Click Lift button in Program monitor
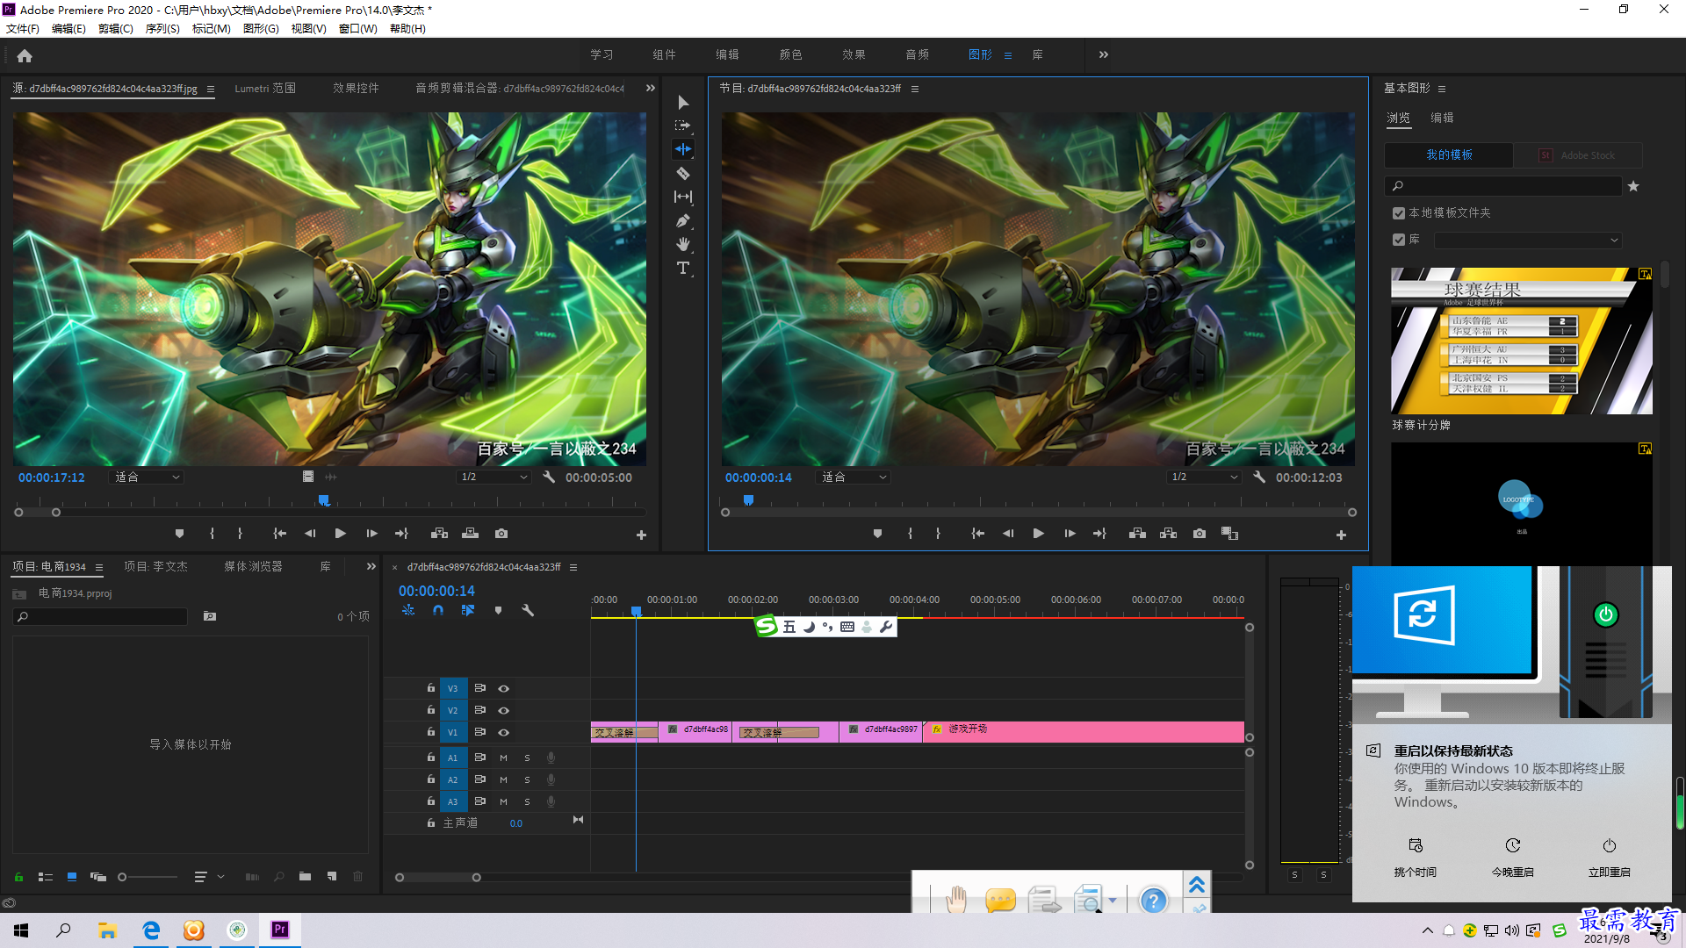Viewport: 1686px width, 948px height. 1137,534
